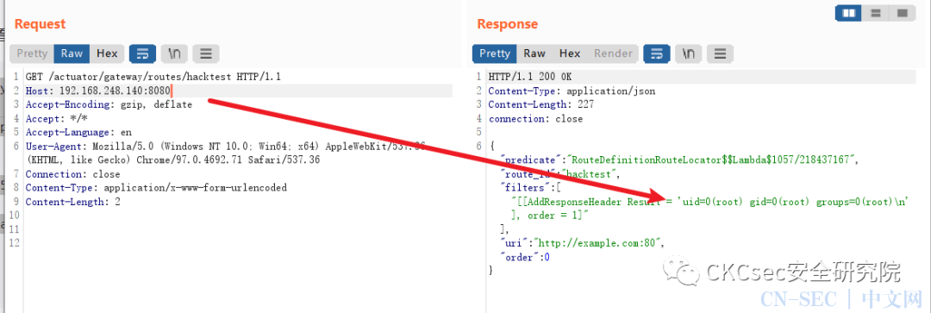Toggle word wrap icon in Response panel
This screenshot has height=313, width=931.
[x=657, y=53]
